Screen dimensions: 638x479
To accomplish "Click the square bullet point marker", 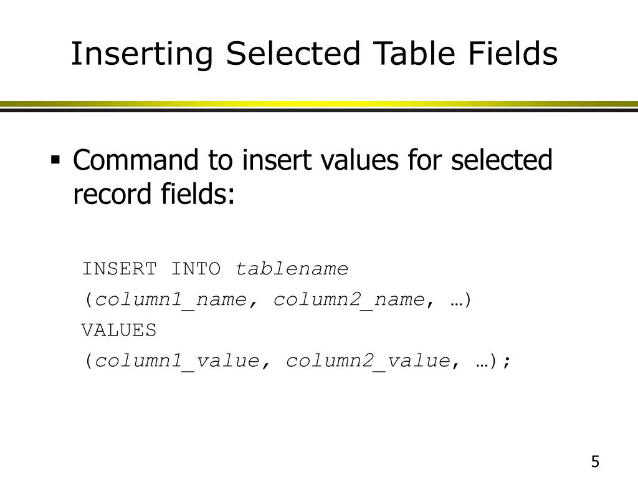I will pyautogui.click(x=55, y=159).
